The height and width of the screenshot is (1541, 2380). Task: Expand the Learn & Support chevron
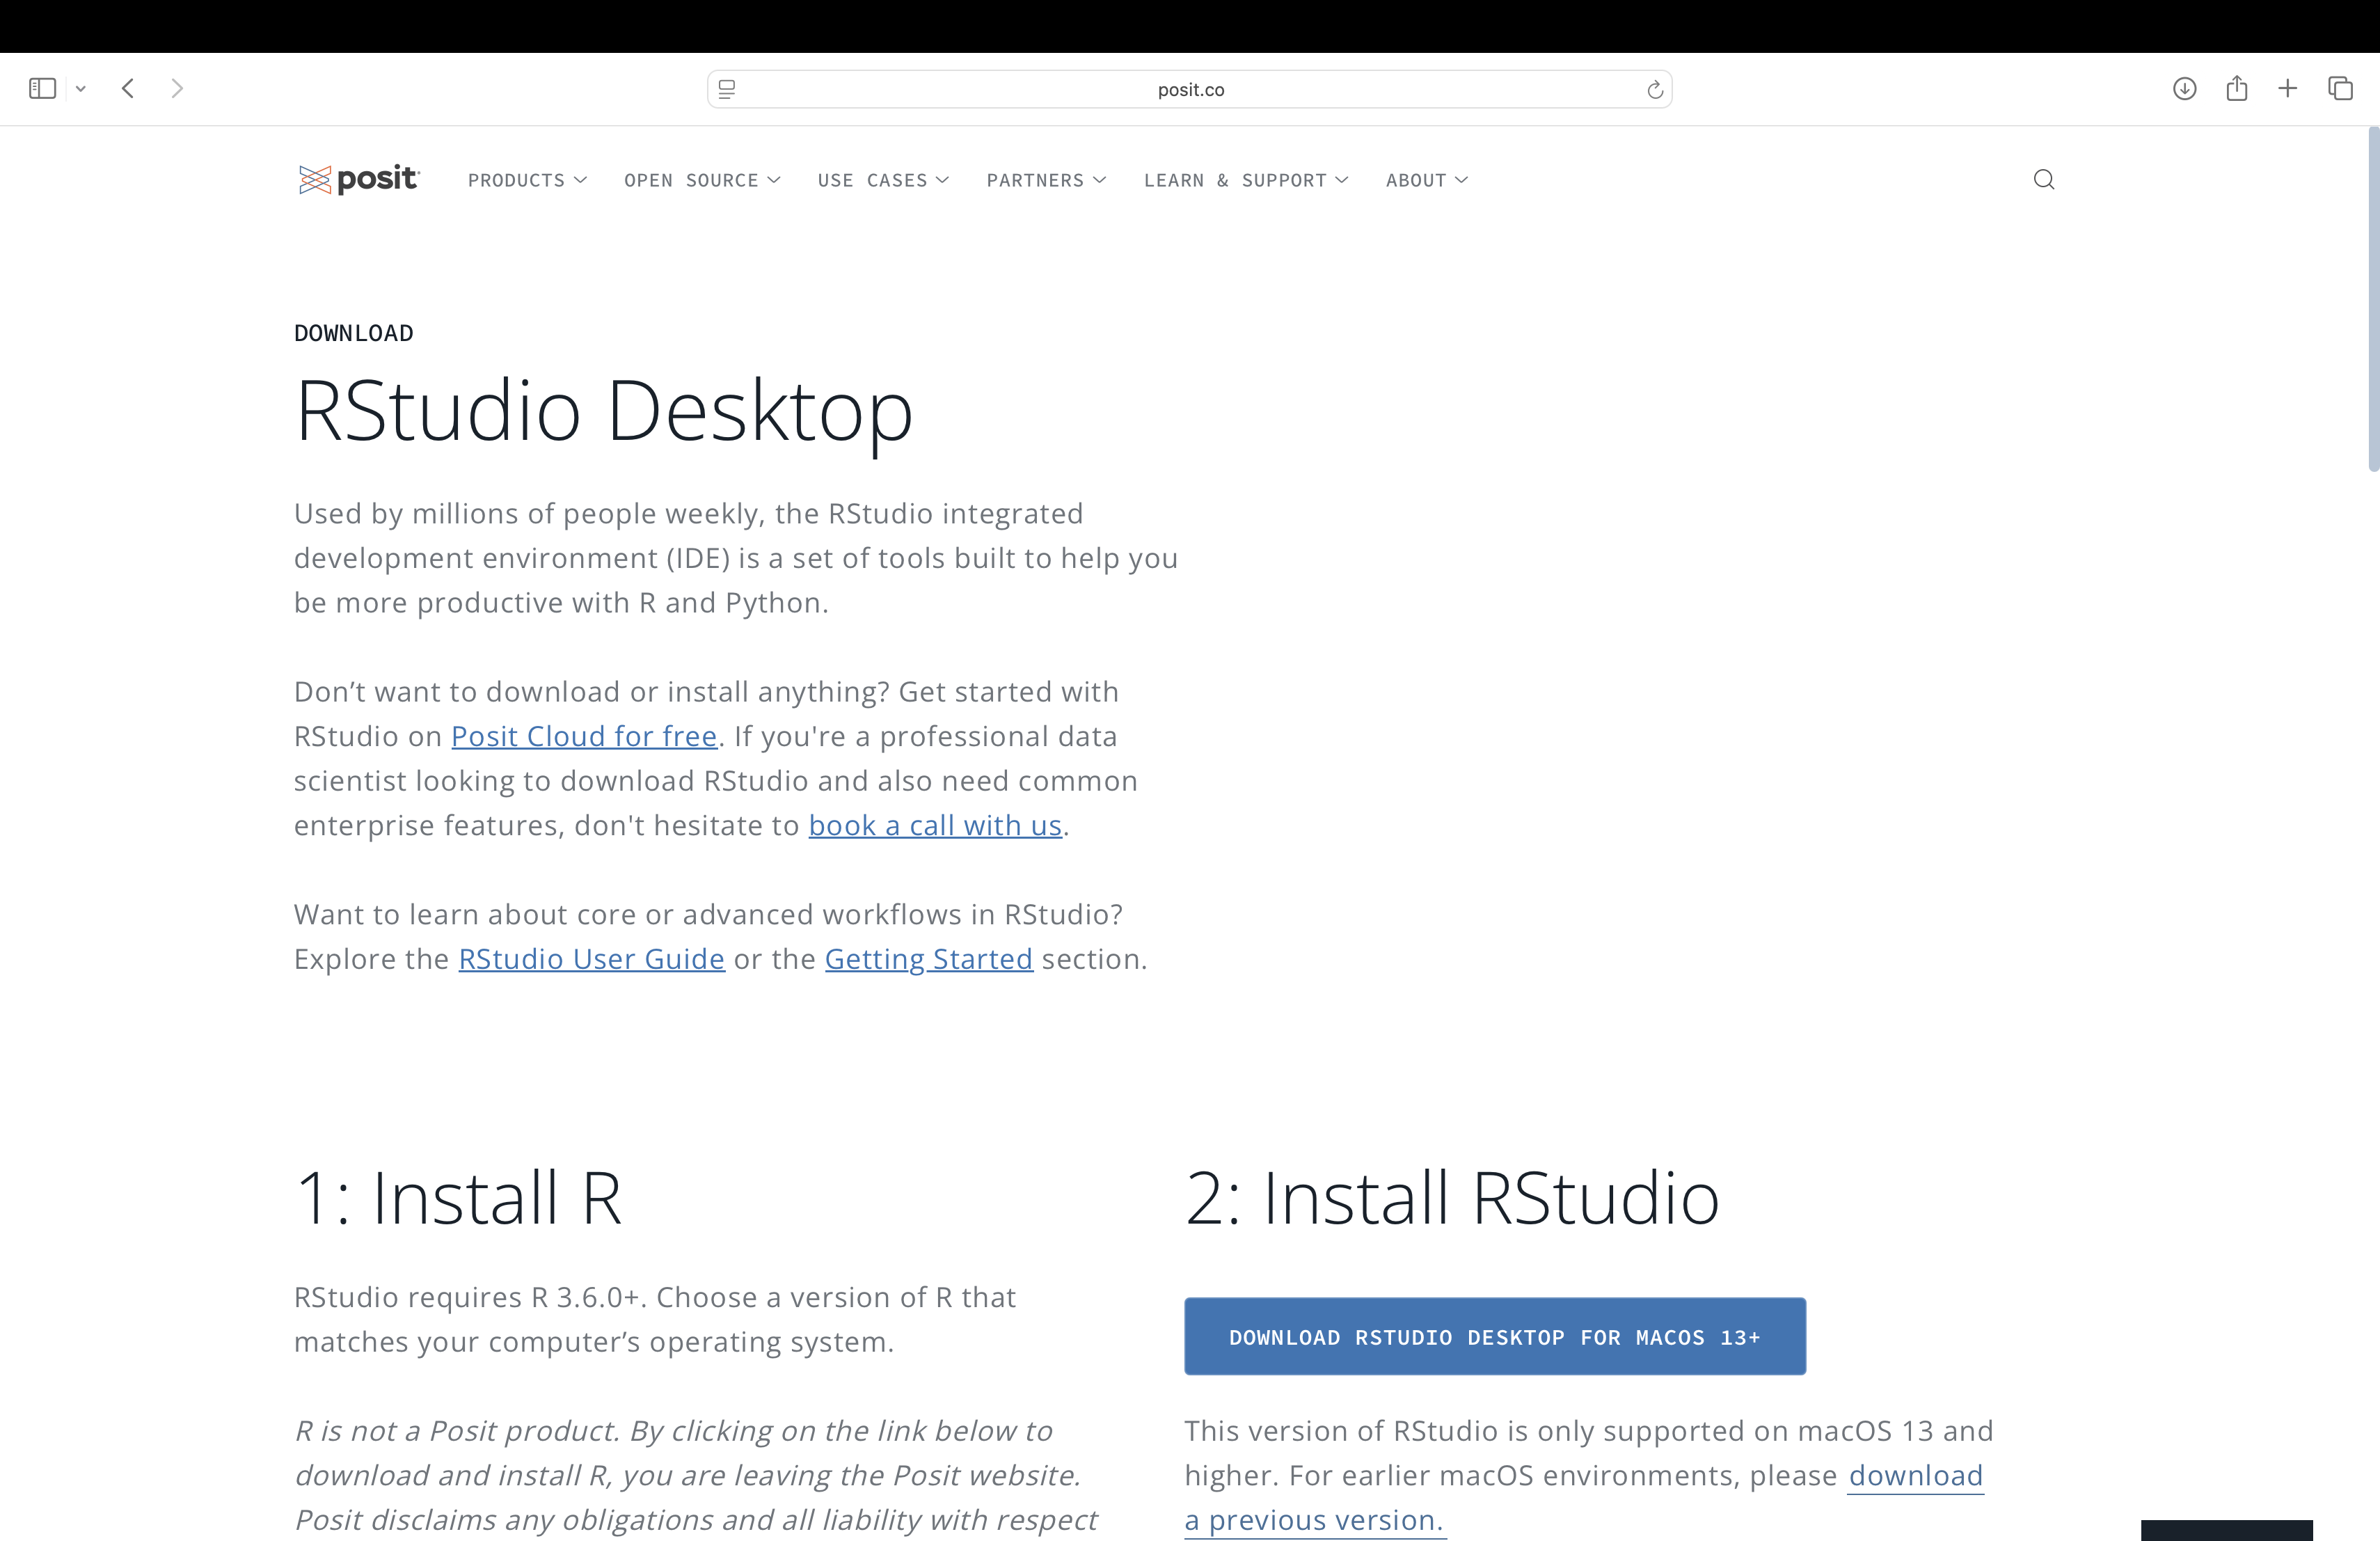1341,180
